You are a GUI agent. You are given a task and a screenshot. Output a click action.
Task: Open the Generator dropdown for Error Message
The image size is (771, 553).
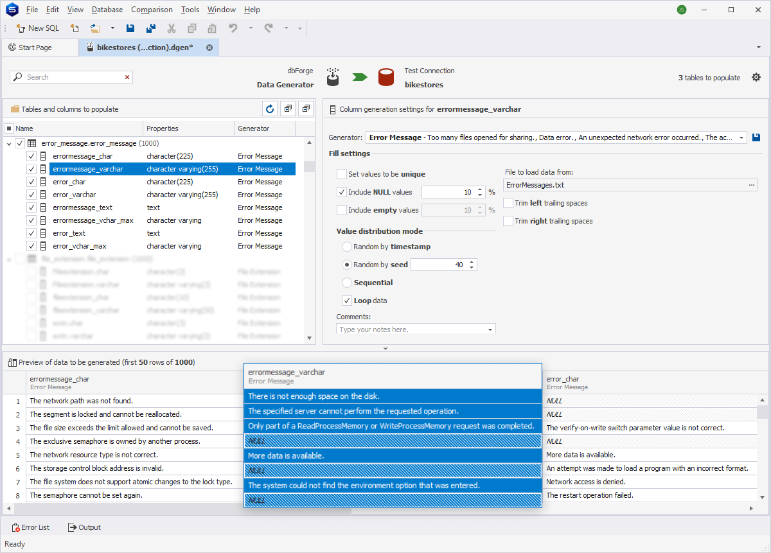point(741,137)
